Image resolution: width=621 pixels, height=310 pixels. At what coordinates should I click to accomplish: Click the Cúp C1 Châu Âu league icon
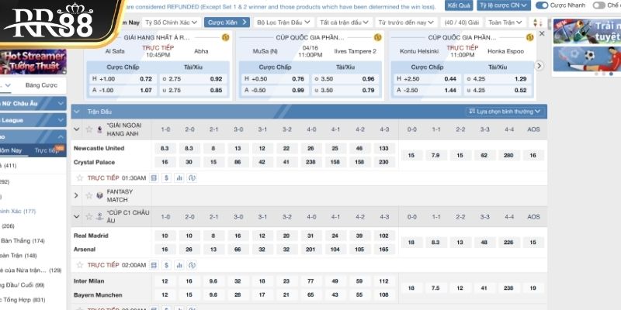100,216
